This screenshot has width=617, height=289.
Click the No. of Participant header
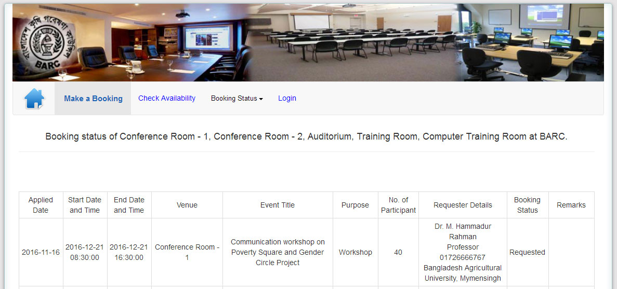(x=398, y=205)
